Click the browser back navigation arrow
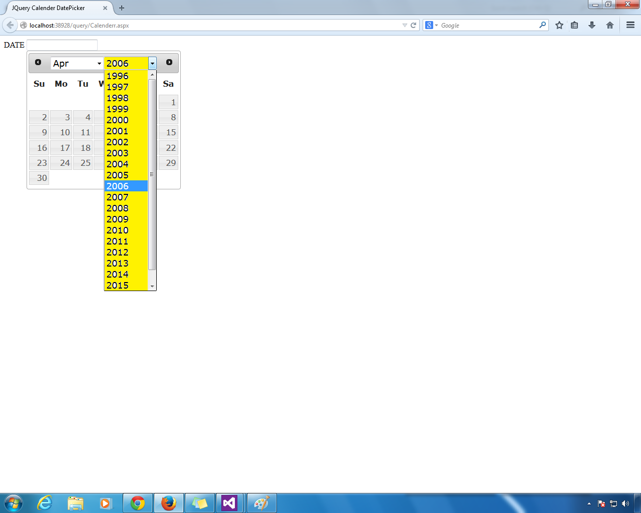The image size is (641, 513). point(10,25)
